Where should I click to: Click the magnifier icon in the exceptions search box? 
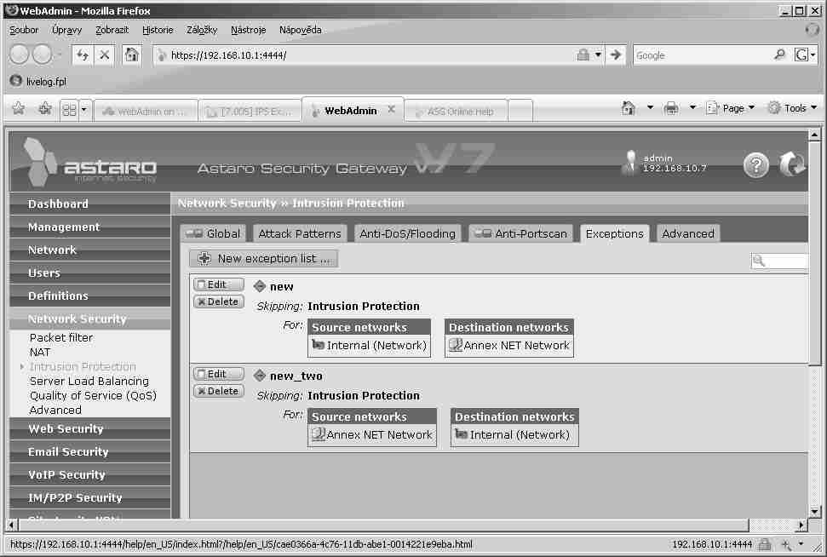(759, 261)
